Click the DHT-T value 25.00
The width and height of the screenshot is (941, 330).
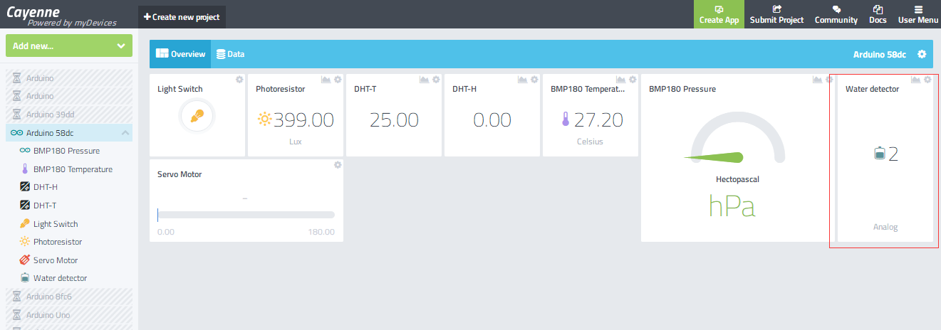click(394, 120)
